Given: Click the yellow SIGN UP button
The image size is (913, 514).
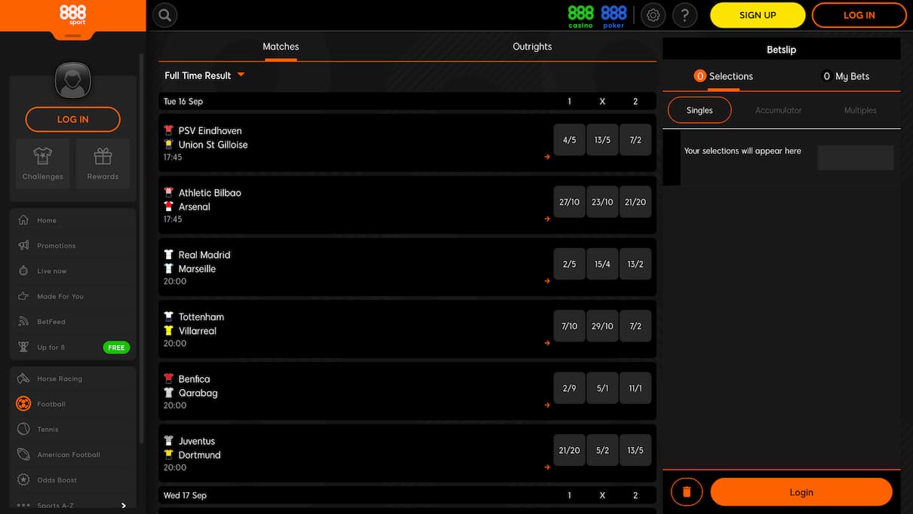Looking at the screenshot, I should 758,15.
